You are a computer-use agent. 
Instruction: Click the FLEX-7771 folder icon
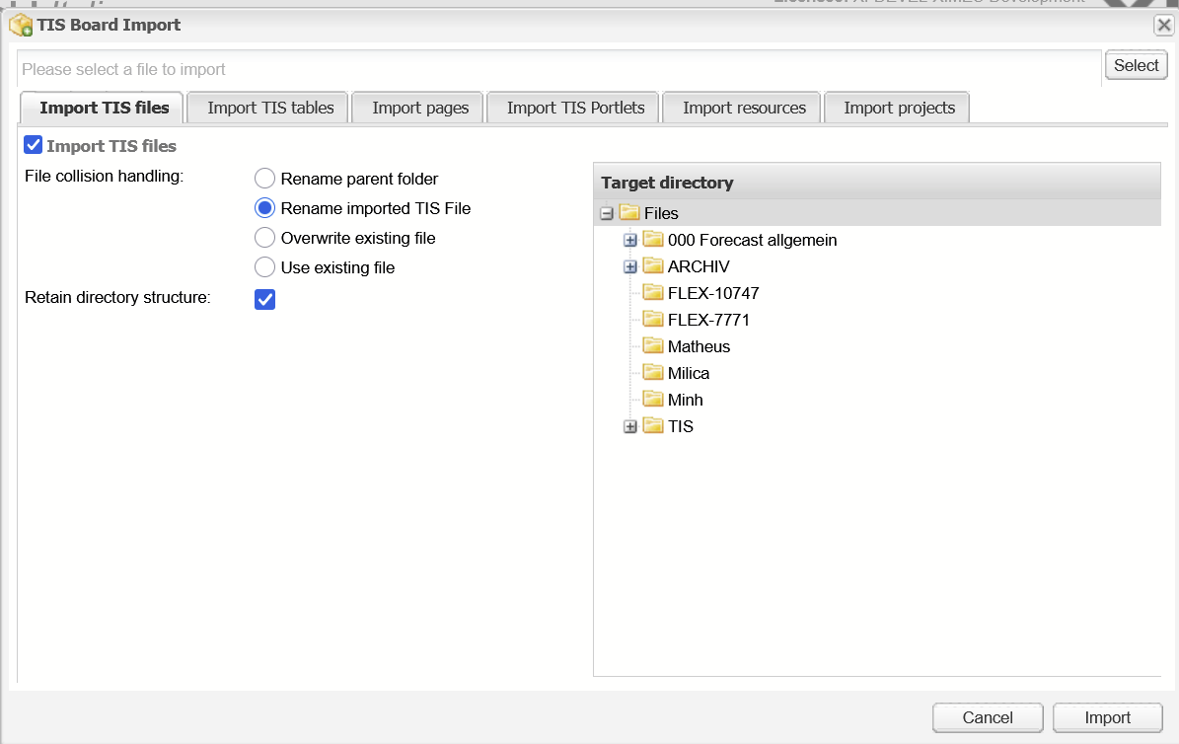click(653, 319)
